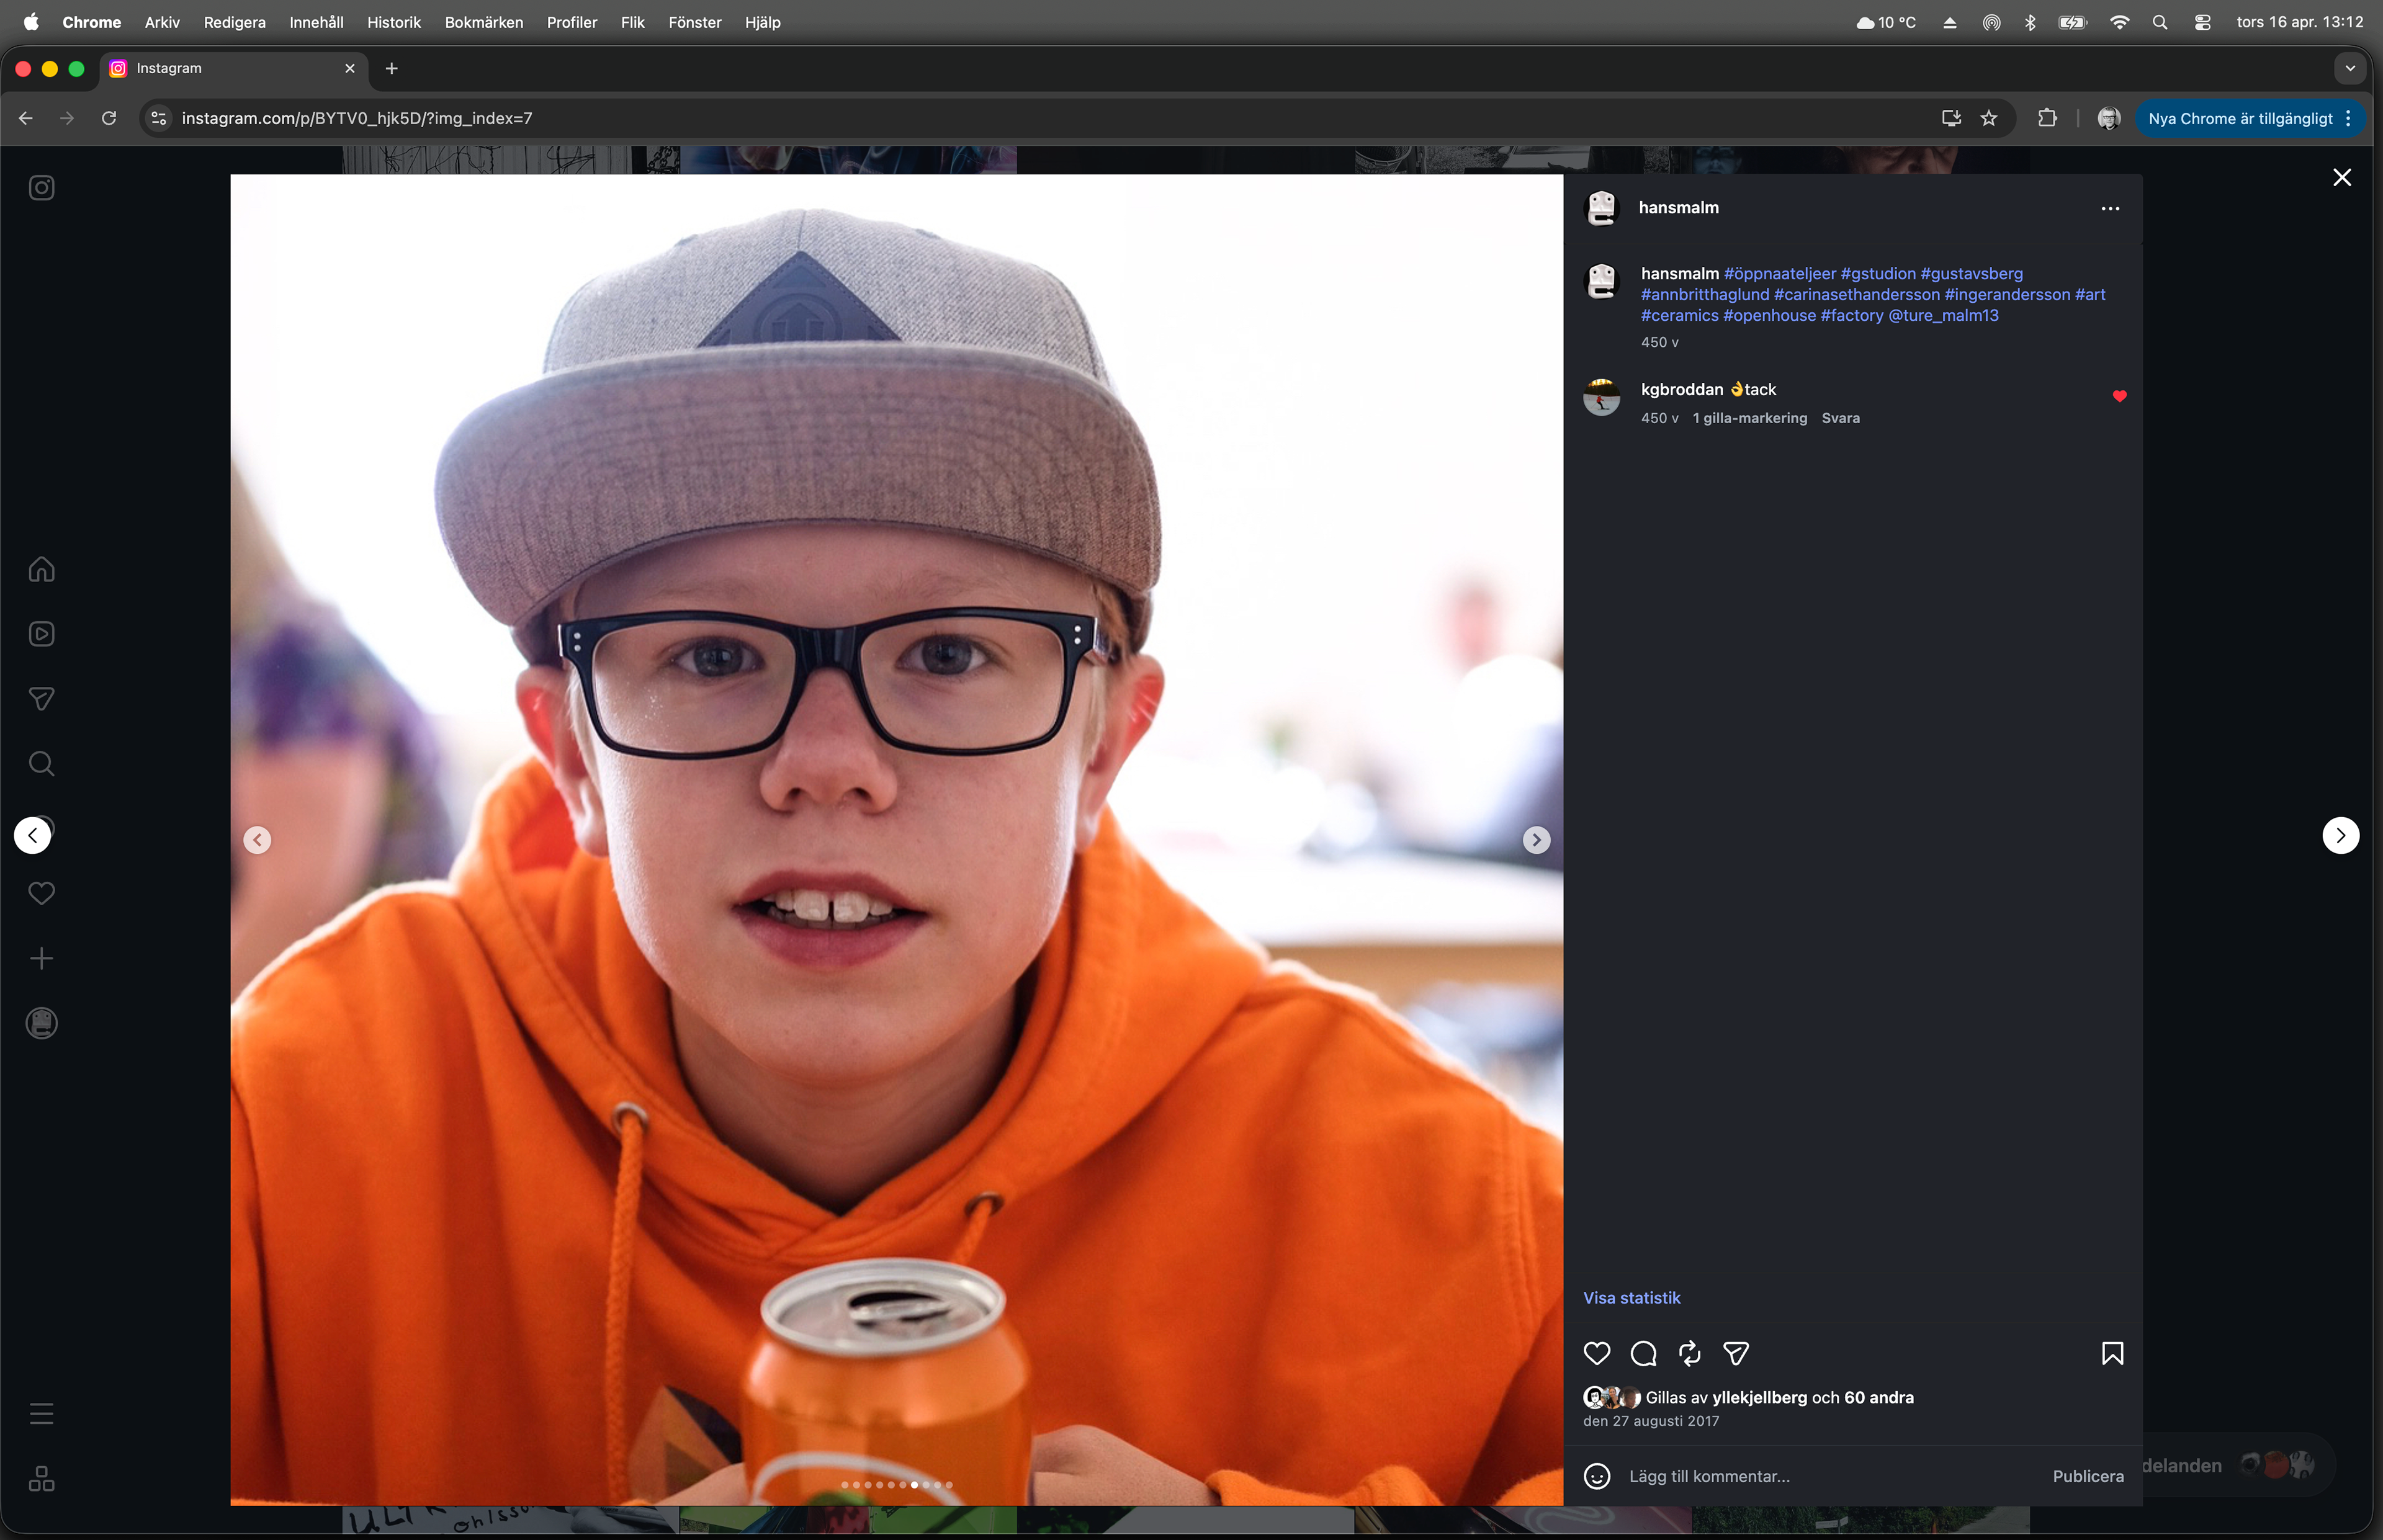The width and height of the screenshot is (2383, 1540).
Task: Click Visa statistik link
Action: pyautogui.click(x=1631, y=1297)
